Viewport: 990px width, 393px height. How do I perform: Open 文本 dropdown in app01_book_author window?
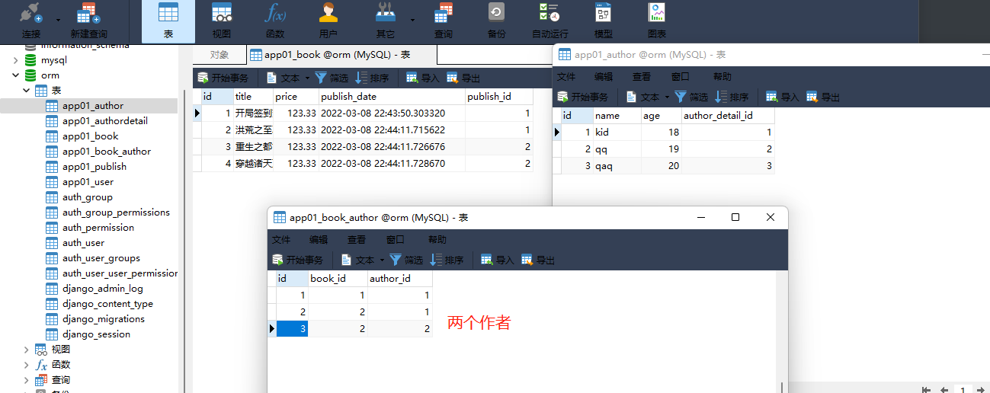coord(362,260)
